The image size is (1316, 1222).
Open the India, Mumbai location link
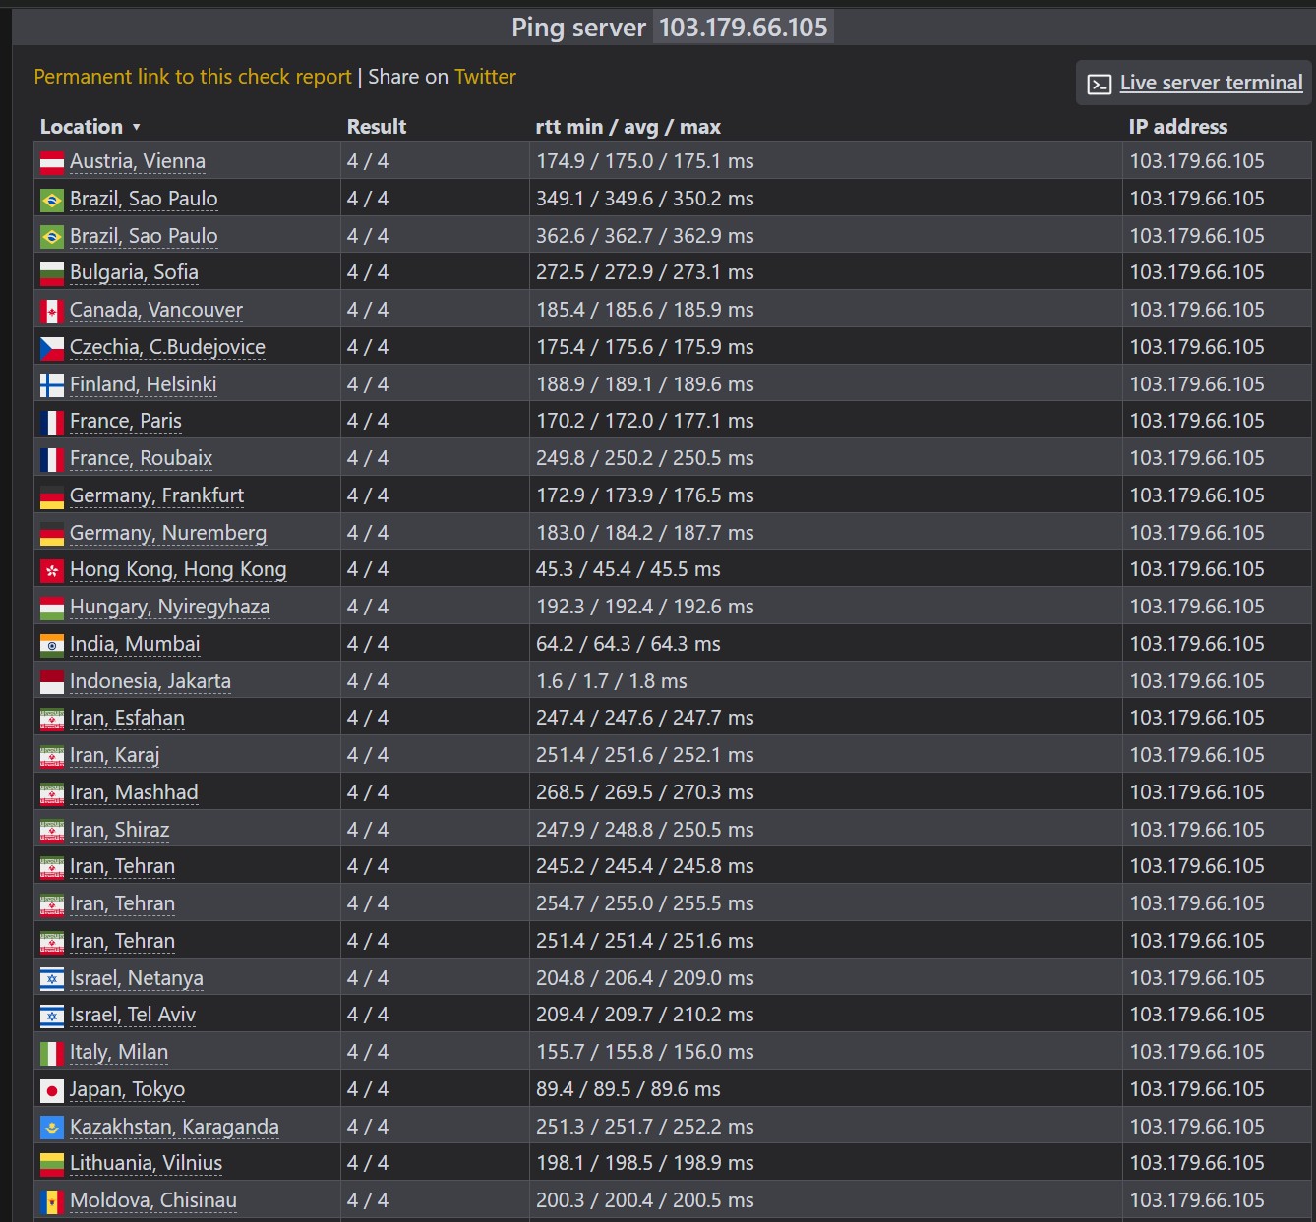point(135,644)
